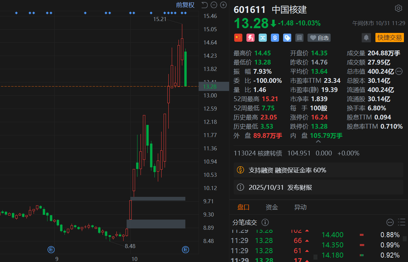Viewport: 408px width, 262px height.
Task: Expand the ellipsis next to 总市值
Action: 399,71
